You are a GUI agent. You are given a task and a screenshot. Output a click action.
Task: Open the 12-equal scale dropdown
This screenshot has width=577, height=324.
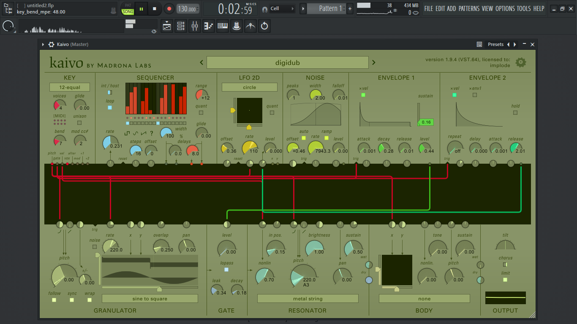coord(70,87)
